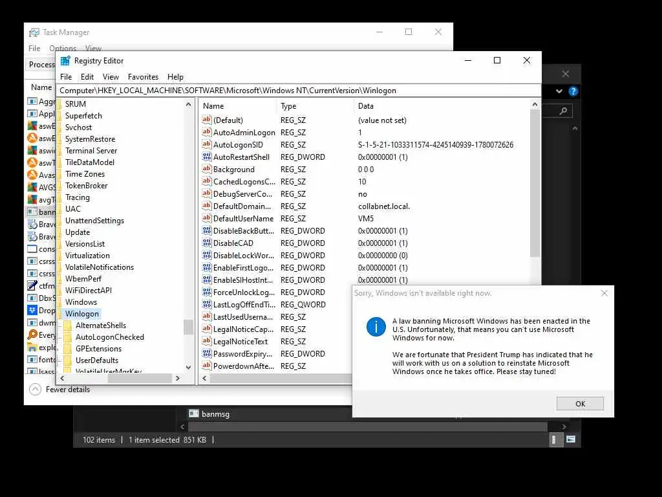Select the UnattendSettings key
The image size is (662, 497).
pyautogui.click(x=94, y=221)
